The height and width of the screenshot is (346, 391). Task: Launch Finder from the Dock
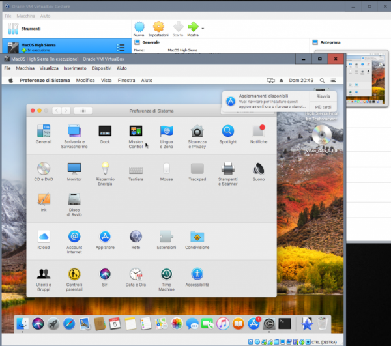click(x=23, y=323)
